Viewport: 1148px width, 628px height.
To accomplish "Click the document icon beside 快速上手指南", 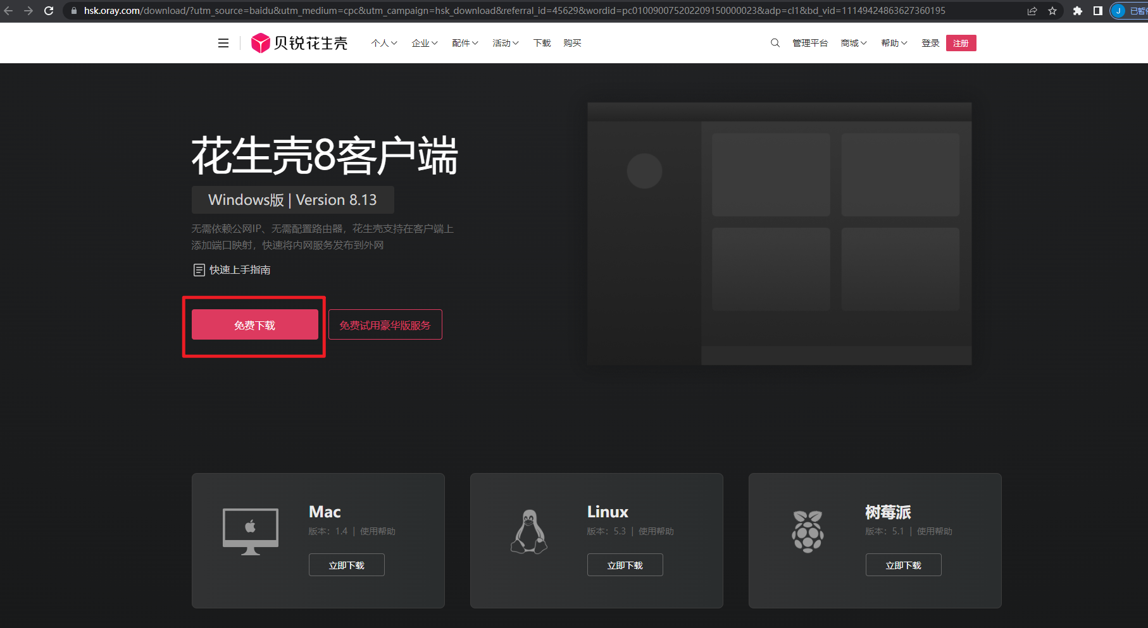I will (x=199, y=270).
